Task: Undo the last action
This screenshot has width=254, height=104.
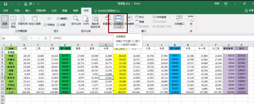Action: point(11,4)
